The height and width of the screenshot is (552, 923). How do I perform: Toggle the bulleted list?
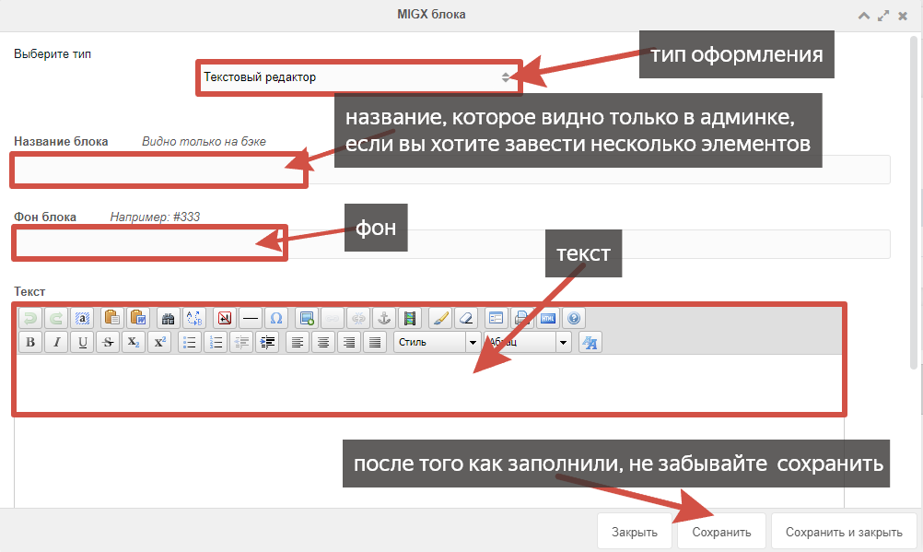pos(190,342)
